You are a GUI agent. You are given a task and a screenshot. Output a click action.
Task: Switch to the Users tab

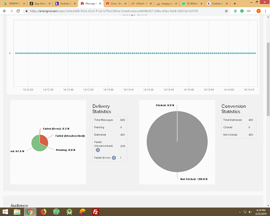click(x=116, y=3)
